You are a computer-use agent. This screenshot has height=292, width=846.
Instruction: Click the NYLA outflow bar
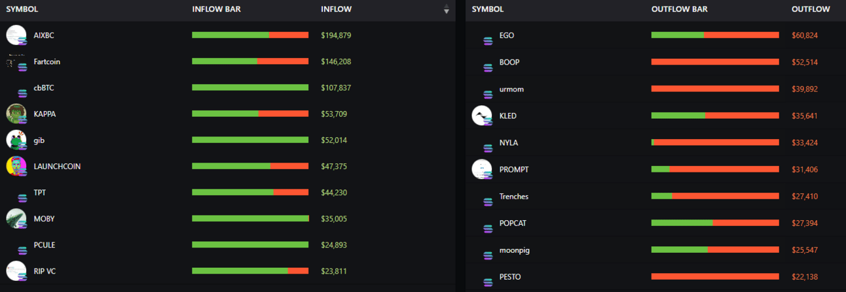(x=715, y=142)
